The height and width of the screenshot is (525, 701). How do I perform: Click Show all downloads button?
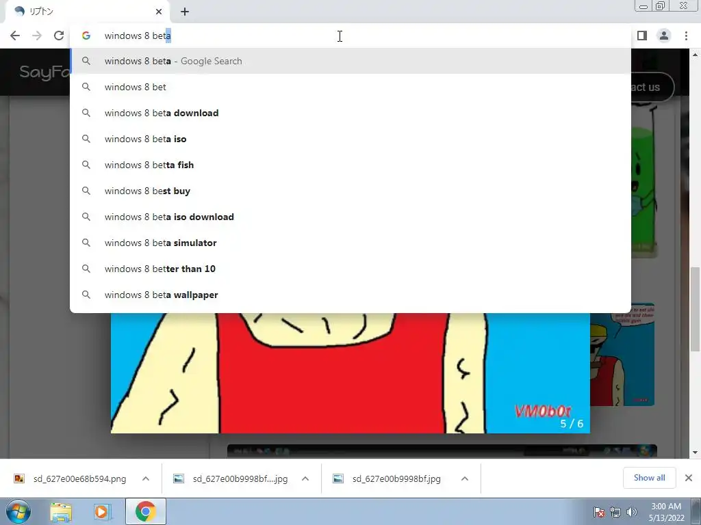pos(649,478)
